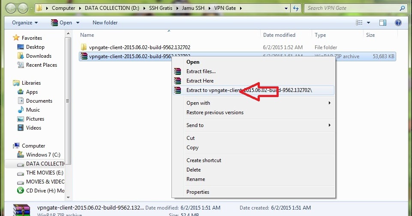Navigate to DATA COLLECTION (D:) in breadcrumb
Viewport: 412px width, 216px height.
click(x=112, y=8)
